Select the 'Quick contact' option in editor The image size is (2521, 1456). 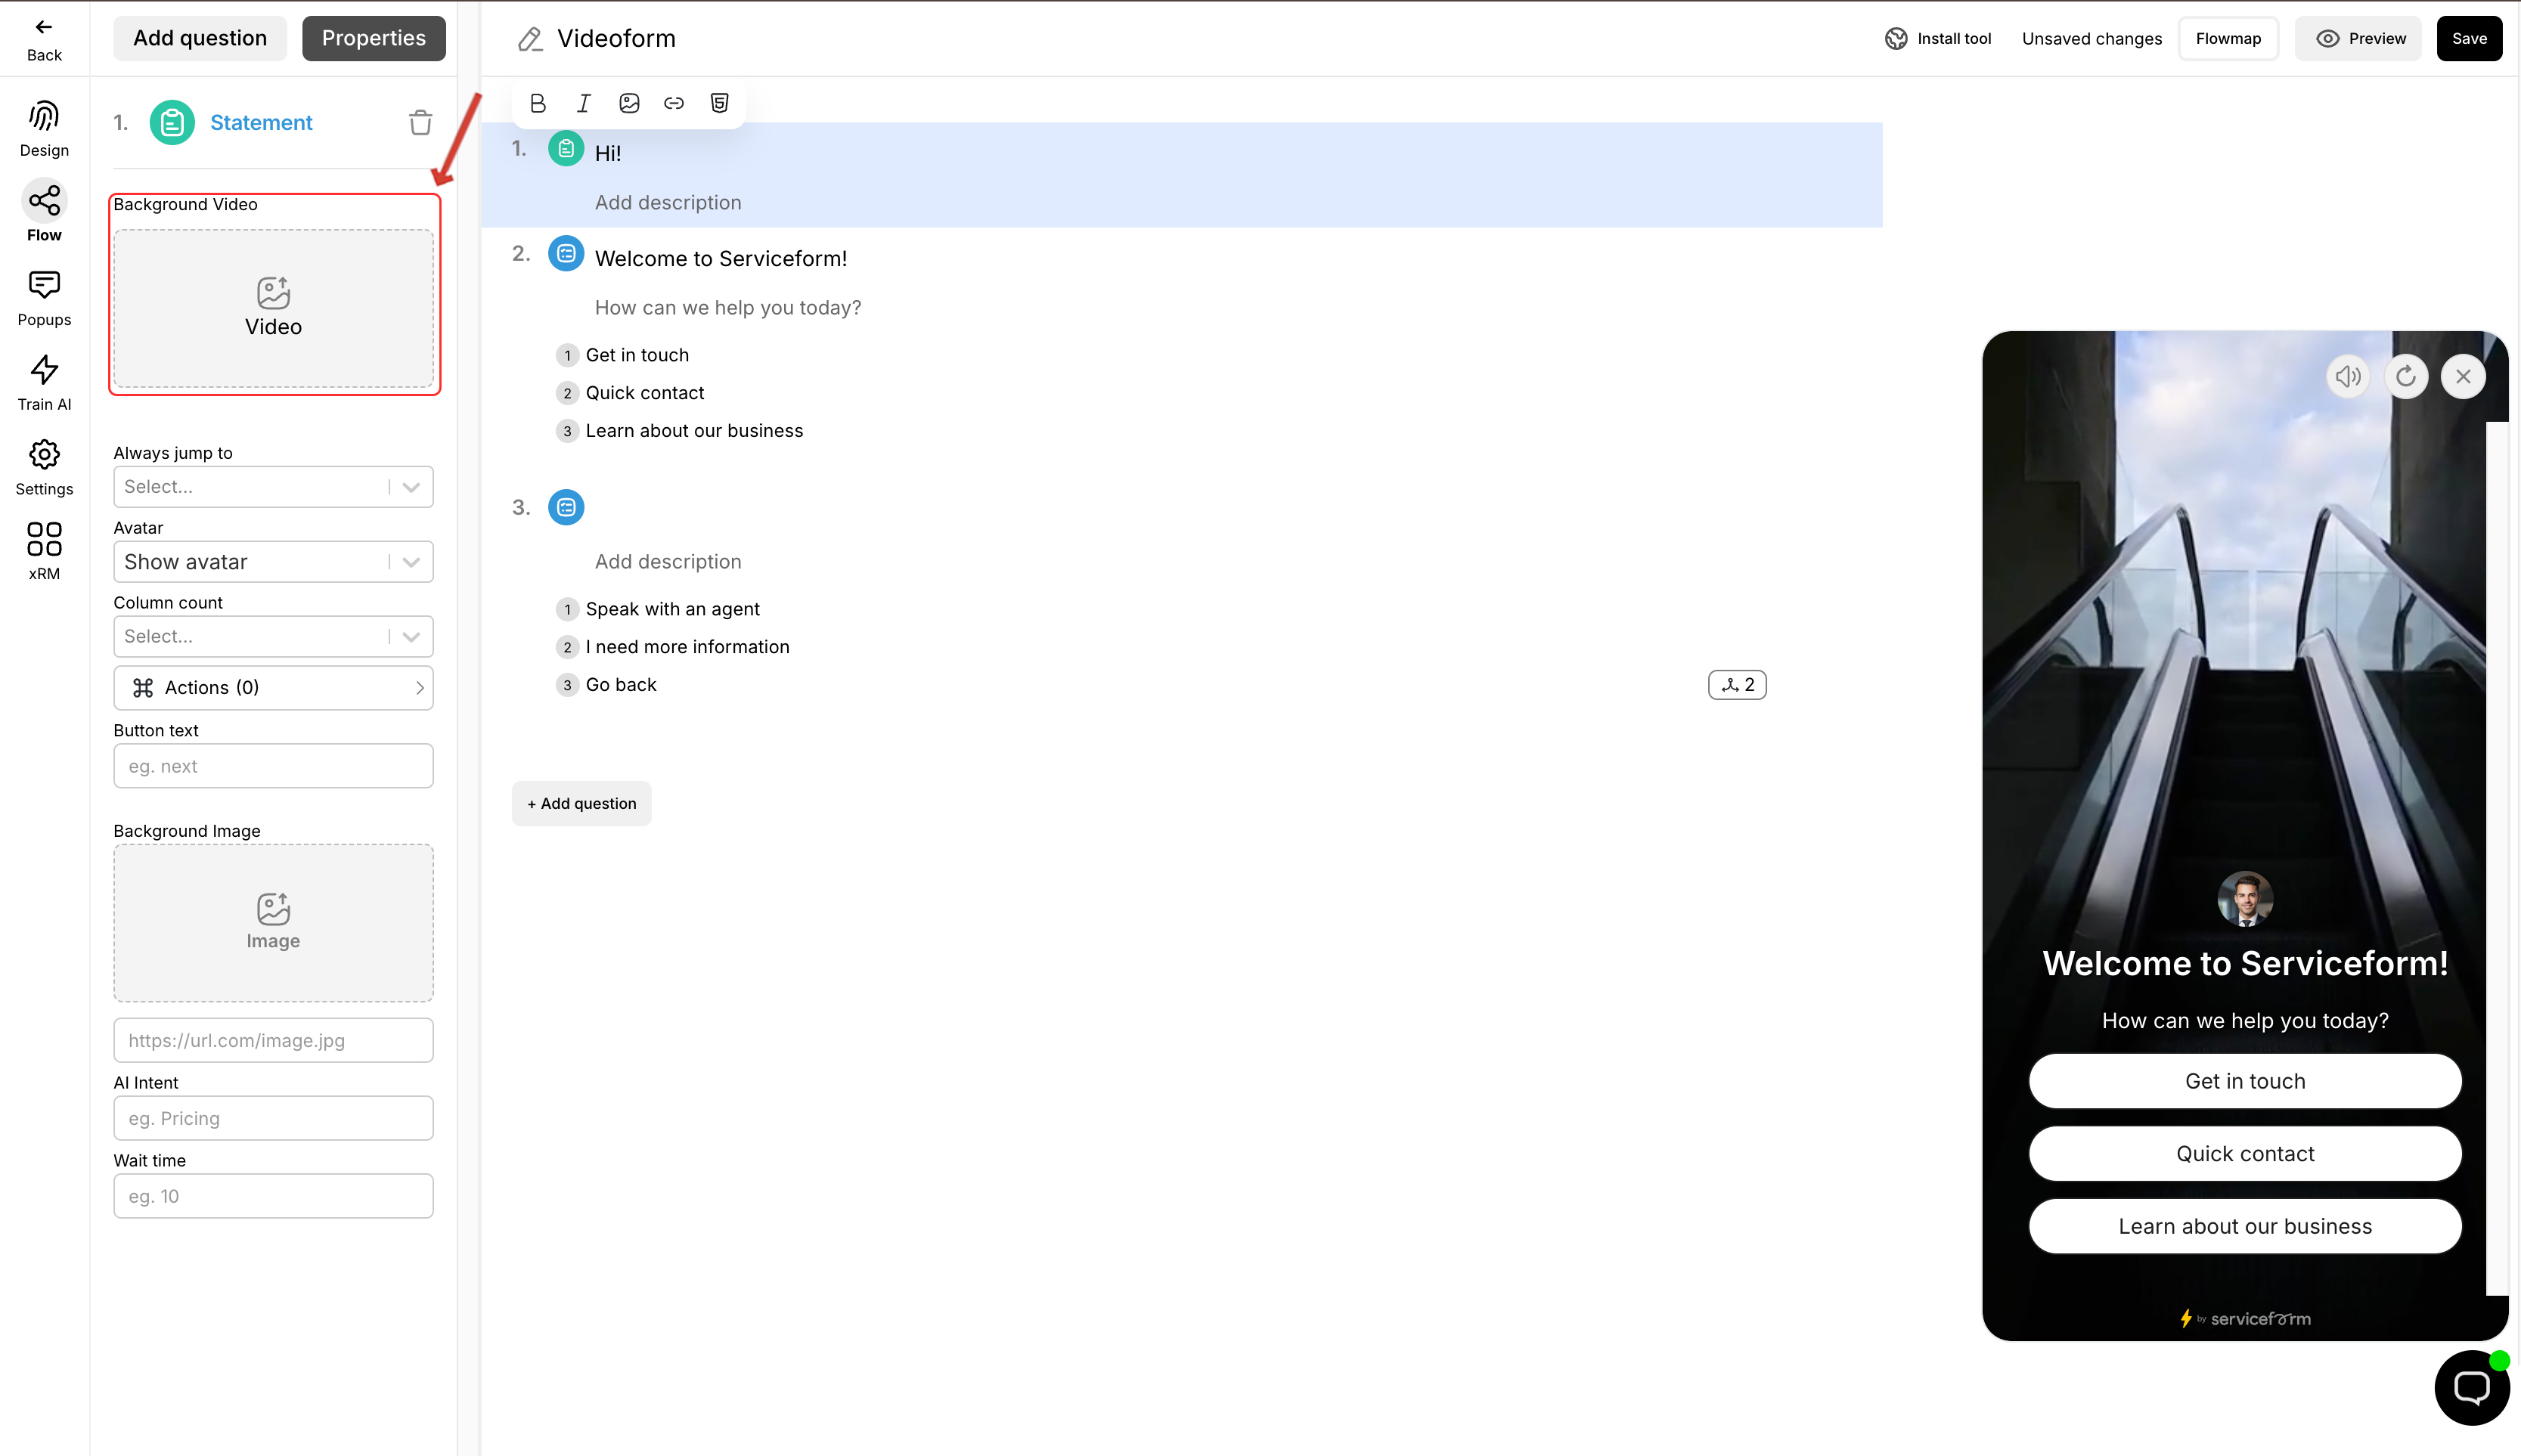[645, 393]
